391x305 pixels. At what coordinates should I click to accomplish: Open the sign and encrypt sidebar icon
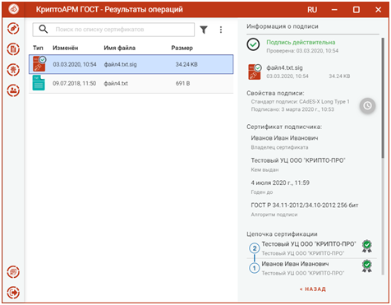[13, 29]
